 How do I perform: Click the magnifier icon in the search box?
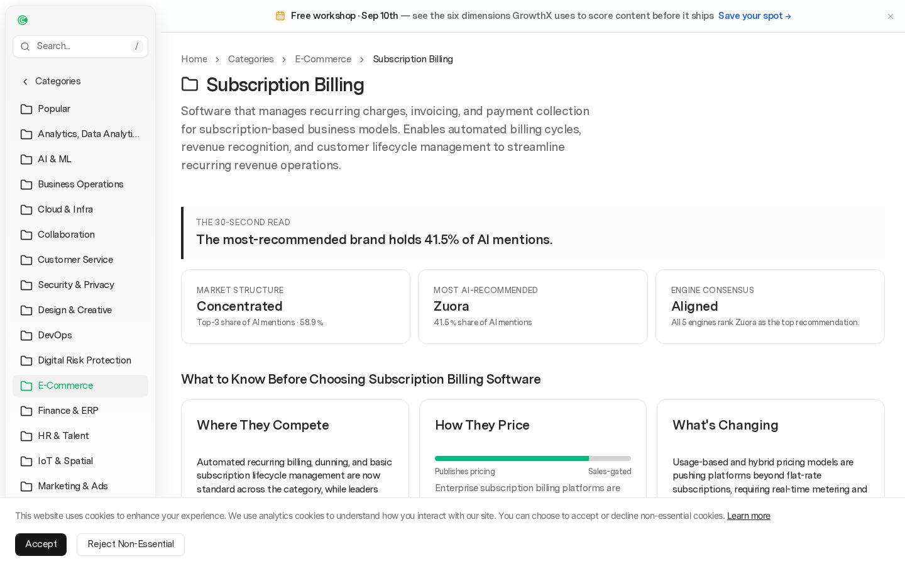tap(25, 47)
